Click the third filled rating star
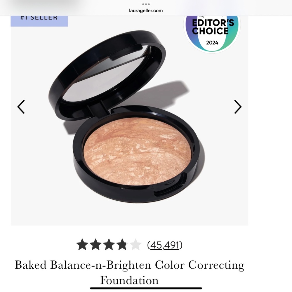Viewport: 292px width, 292px height. pyautogui.click(x=109, y=244)
